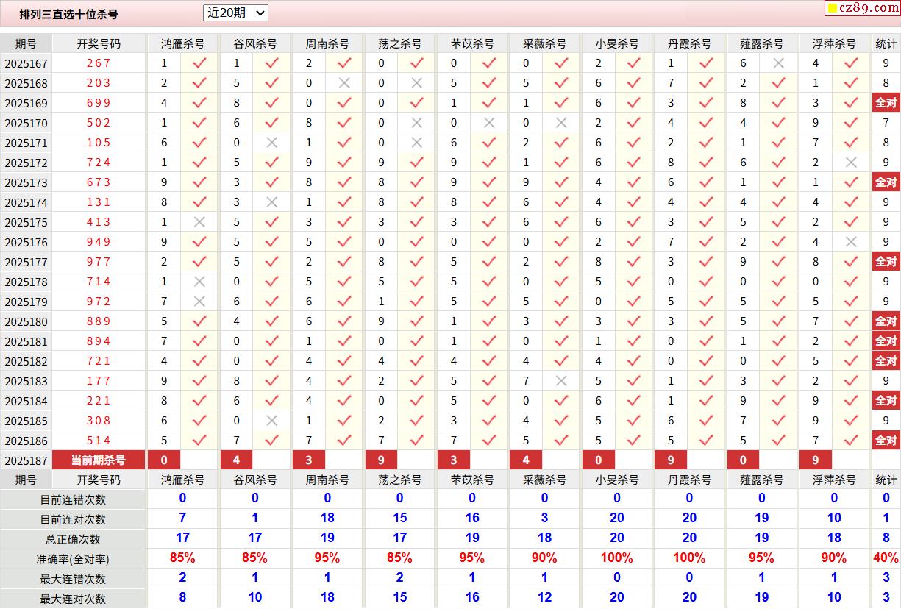Click the red 当前期杀号 label cell
The height and width of the screenshot is (609, 901).
[x=99, y=460]
